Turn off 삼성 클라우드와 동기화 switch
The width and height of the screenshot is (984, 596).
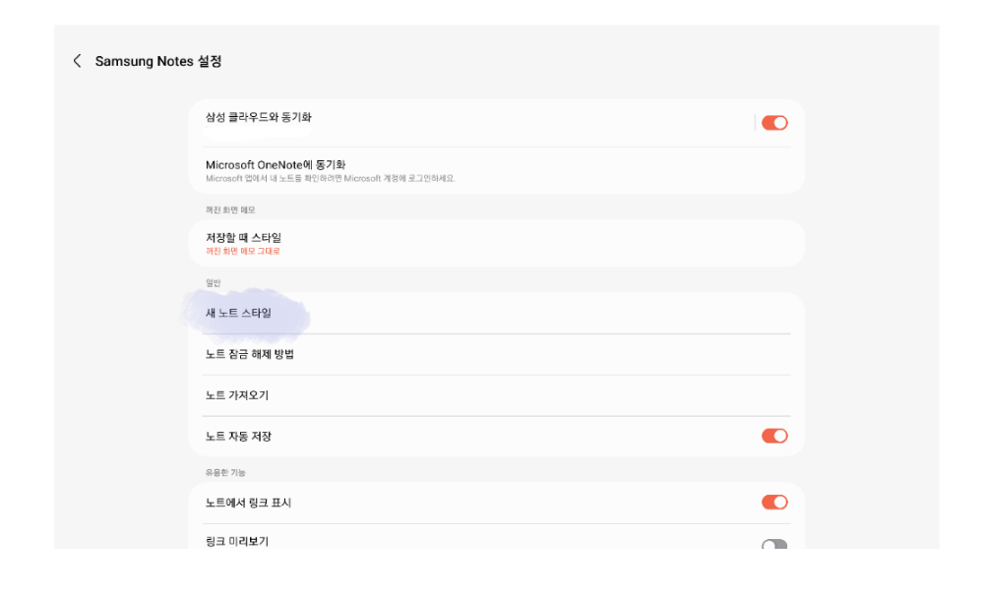coord(774,123)
